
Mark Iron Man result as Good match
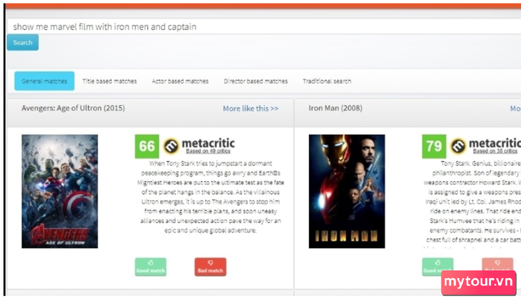438,267
